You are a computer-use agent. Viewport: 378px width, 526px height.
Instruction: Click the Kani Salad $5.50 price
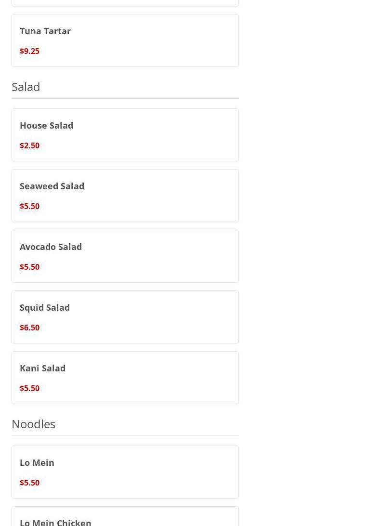click(29, 388)
